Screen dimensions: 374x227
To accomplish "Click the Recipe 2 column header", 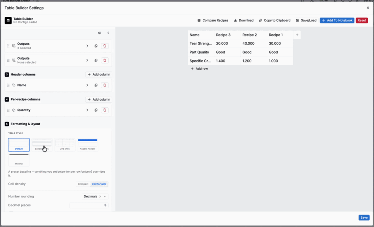I will click(x=254, y=35).
